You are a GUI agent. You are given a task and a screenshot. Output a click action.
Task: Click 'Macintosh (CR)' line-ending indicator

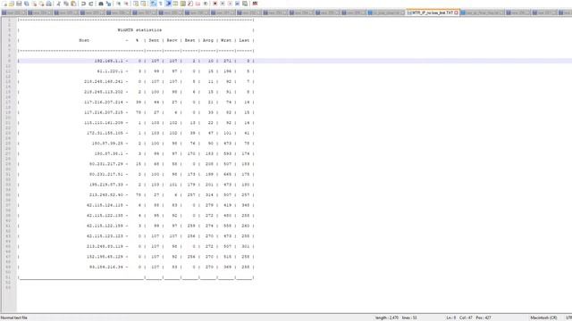click(x=543, y=317)
